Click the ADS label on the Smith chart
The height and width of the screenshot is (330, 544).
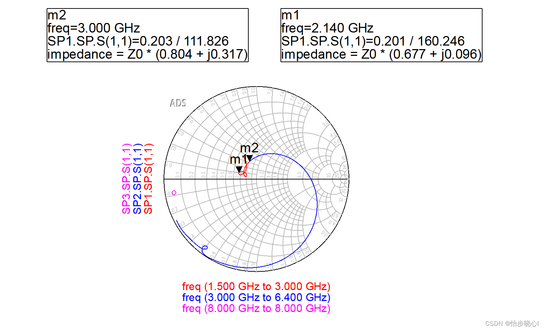[178, 103]
